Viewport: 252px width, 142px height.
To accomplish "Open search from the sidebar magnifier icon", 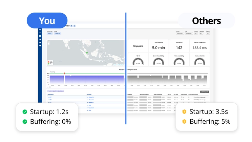I will click(40, 29).
